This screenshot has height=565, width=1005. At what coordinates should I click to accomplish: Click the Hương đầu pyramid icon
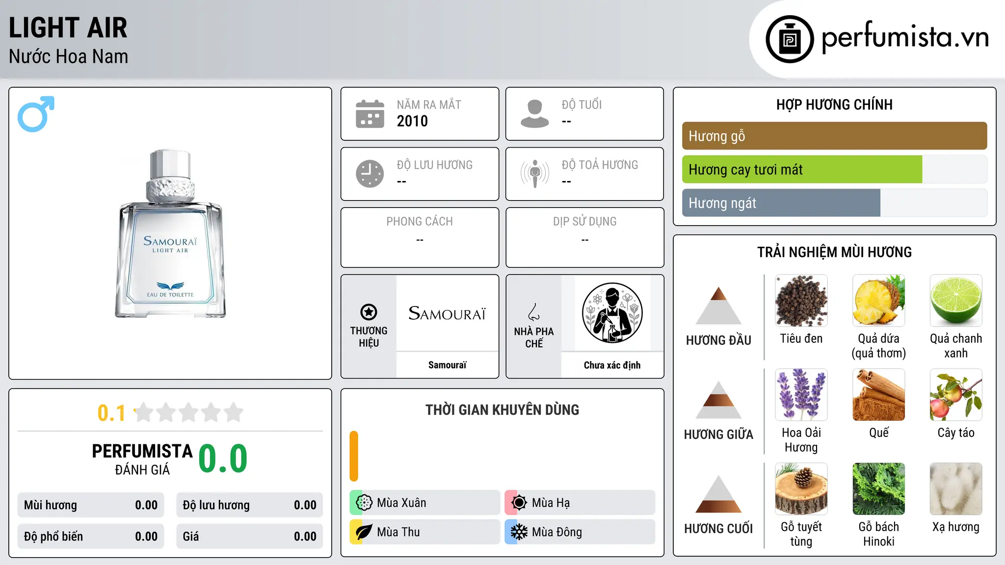718,306
